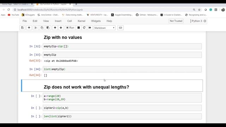
Task: Copy selected cells icon
Action: (x=42, y=28)
